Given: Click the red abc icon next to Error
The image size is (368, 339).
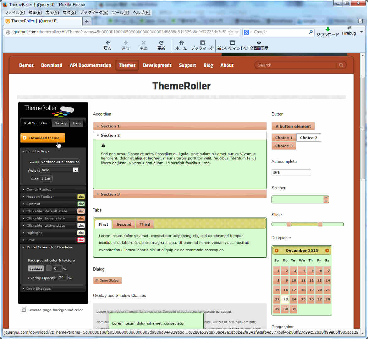Looking at the screenshot, I should [x=81, y=240].
